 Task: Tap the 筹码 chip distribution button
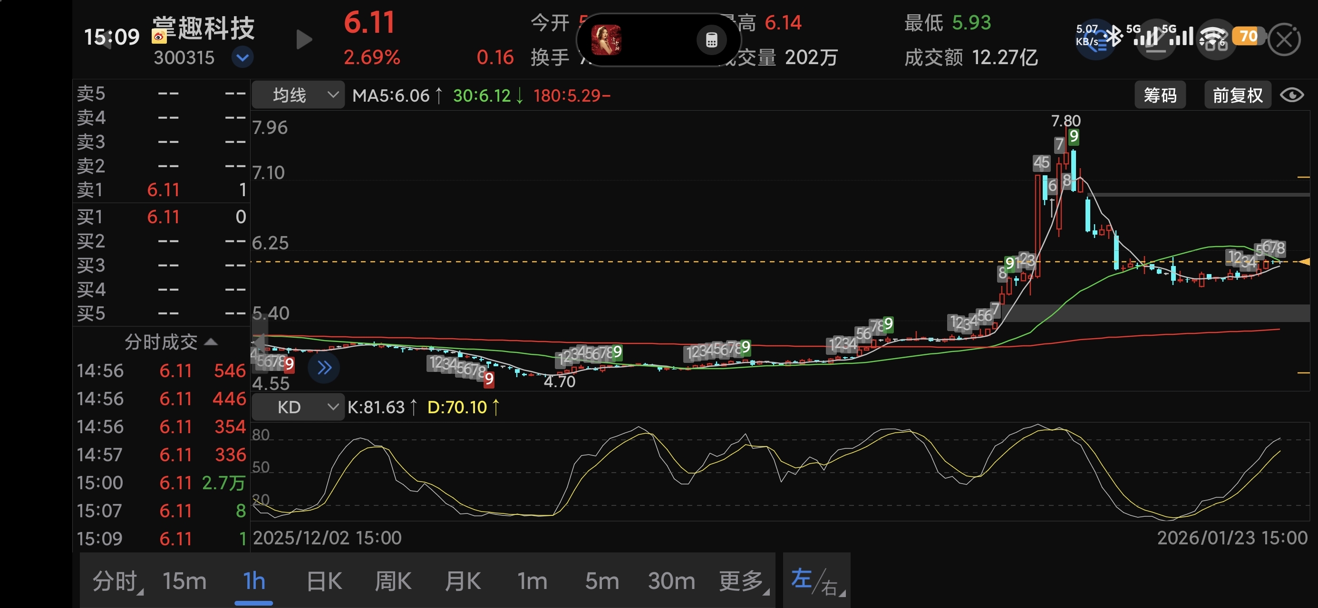(x=1160, y=95)
